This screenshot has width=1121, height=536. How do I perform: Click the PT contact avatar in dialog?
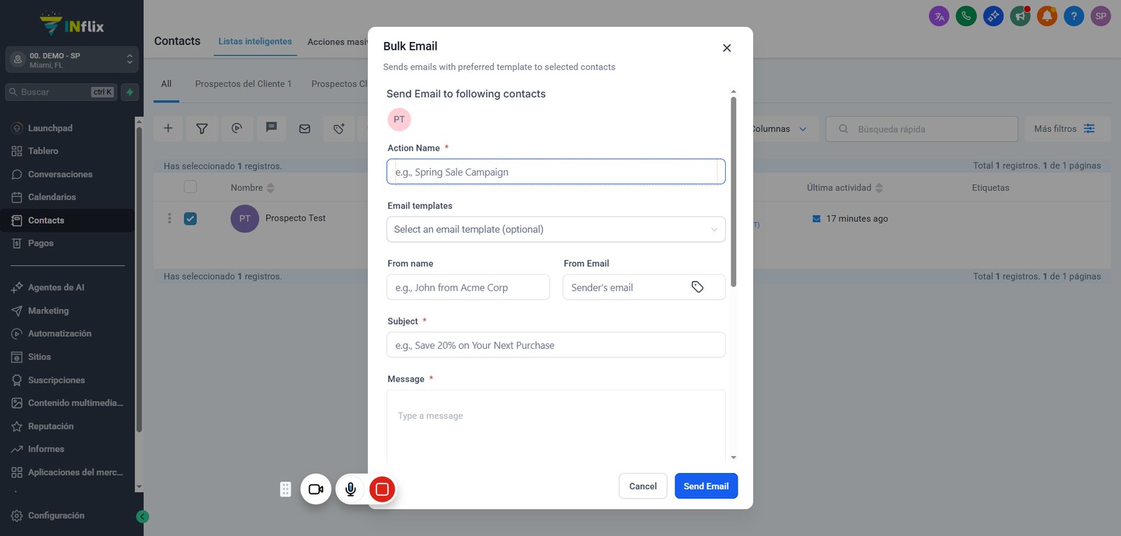(x=399, y=119)
